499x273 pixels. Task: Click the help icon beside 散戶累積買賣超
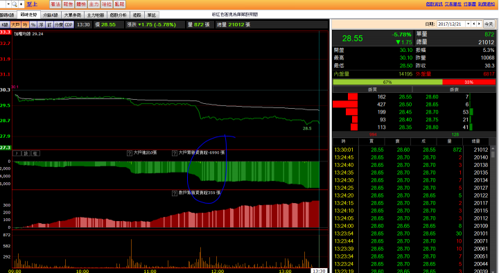[x=175, y=193]
